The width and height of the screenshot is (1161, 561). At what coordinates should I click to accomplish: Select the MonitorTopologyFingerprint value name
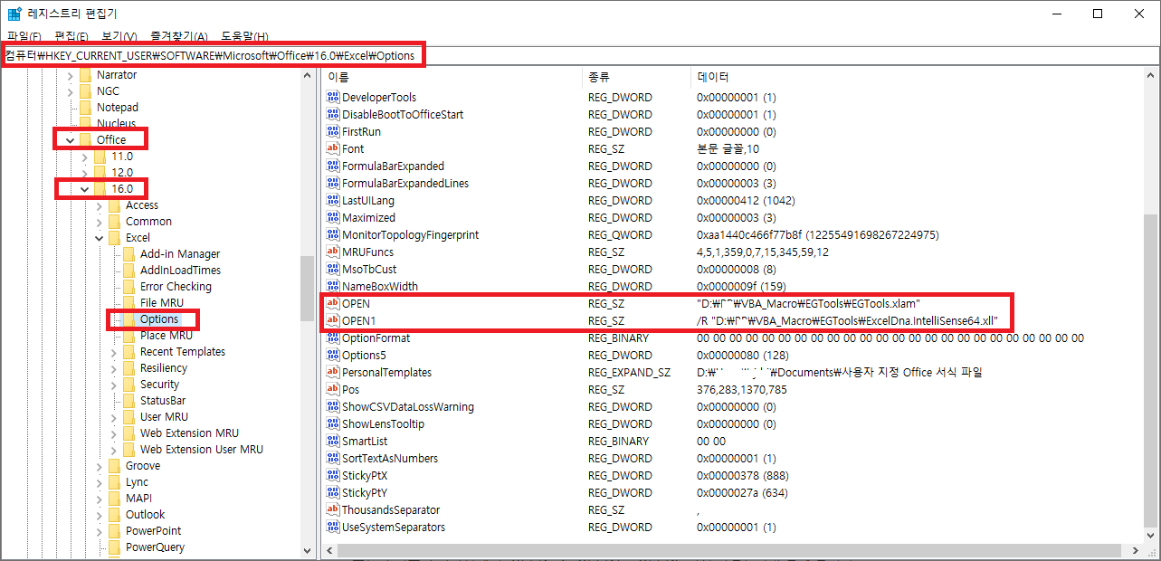point(411,235)
